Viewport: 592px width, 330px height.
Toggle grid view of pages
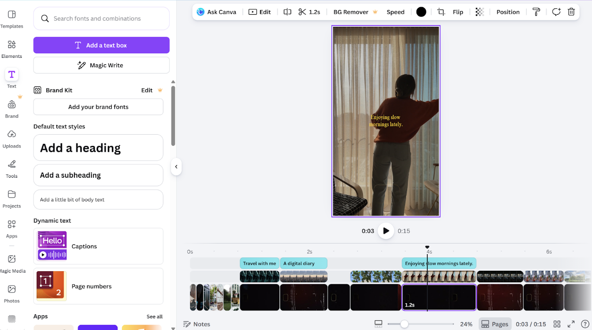557,324
